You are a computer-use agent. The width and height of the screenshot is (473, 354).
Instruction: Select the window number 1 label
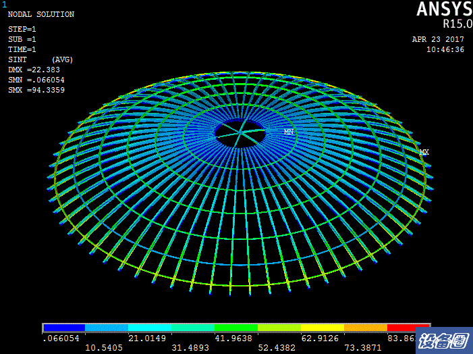click(4, 5)
